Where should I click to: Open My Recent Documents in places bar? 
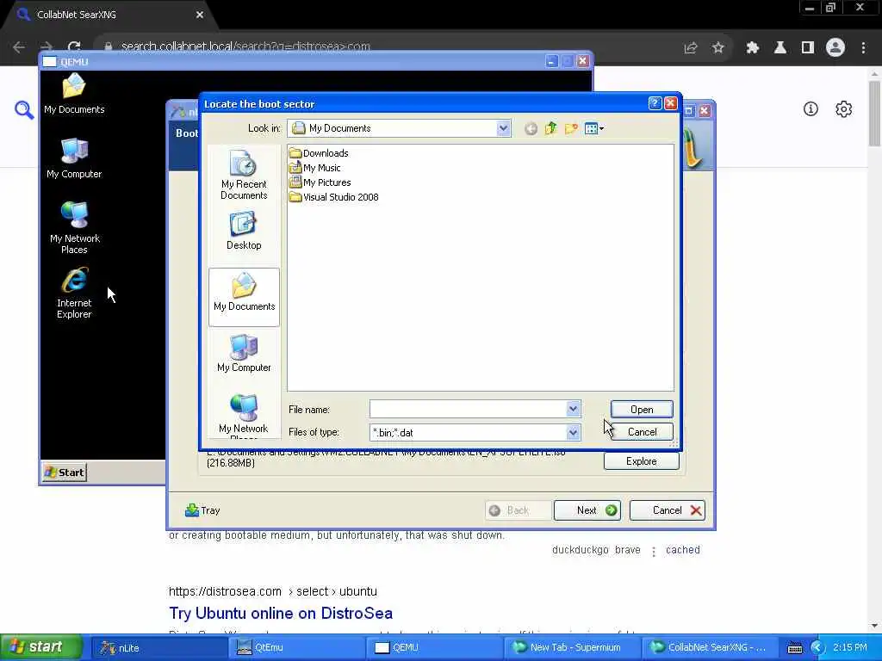coord(244,175)
